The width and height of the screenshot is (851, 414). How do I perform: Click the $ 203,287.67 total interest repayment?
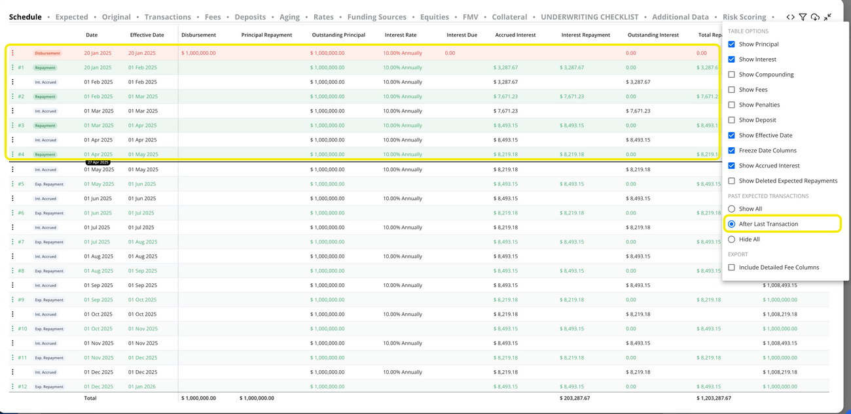pyautogui.click(x=575, y=398)
